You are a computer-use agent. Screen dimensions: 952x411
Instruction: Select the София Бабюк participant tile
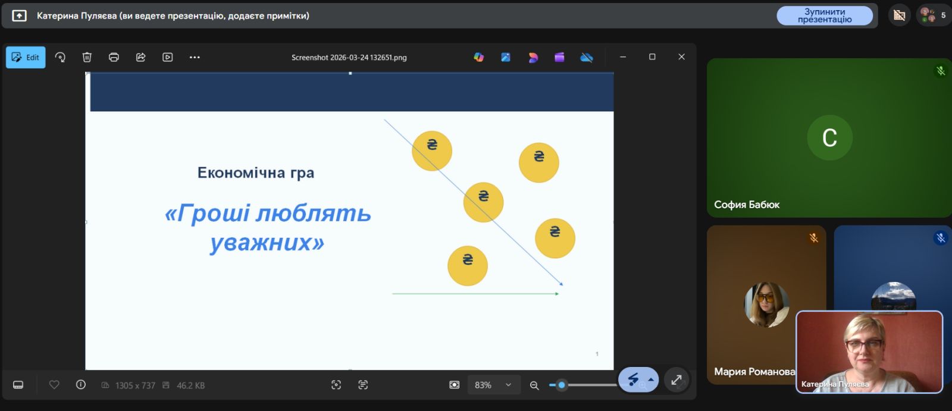click(x=829, y=138)
